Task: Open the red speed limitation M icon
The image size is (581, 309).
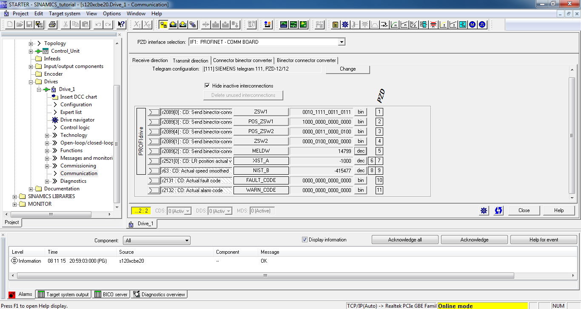Action: pyautogui.click(x=433, y=24)
